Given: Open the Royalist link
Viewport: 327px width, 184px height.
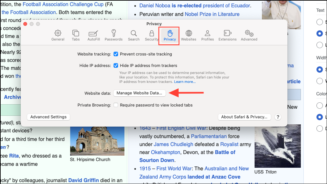Looking at the screenshot, I should point(229,144).
